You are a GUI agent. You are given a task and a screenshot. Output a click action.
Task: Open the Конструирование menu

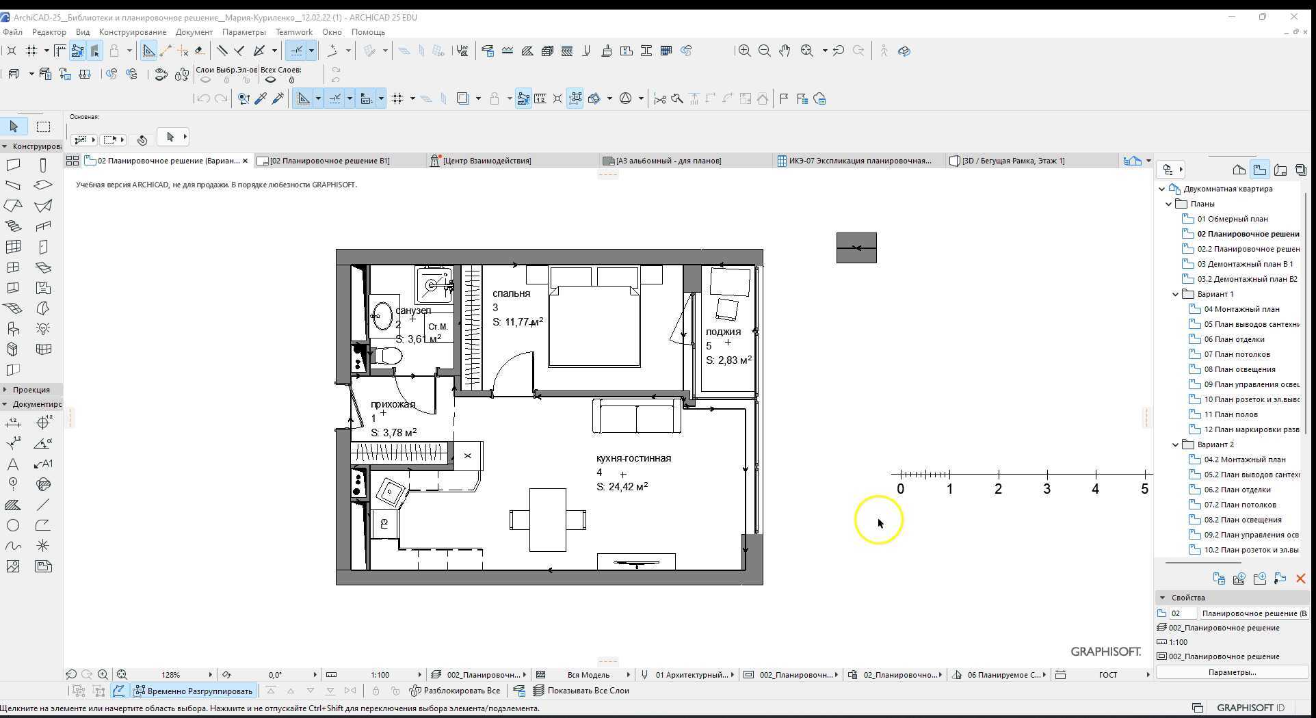(x=132, y=32)
